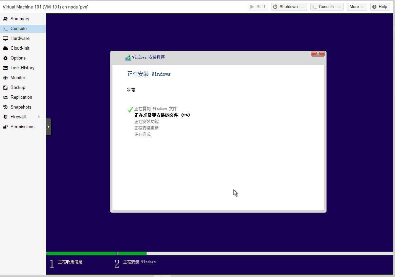Image resolution: width=395 pixels, height=277 pixels.
Task: Click the 正在安装 Windows heading
Action: tap(149, 74)
